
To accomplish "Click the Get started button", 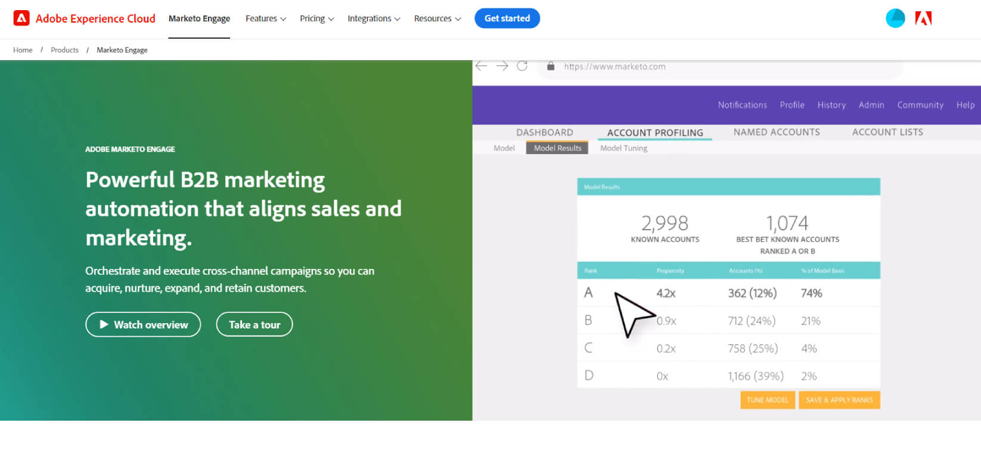I will [507, 18].
